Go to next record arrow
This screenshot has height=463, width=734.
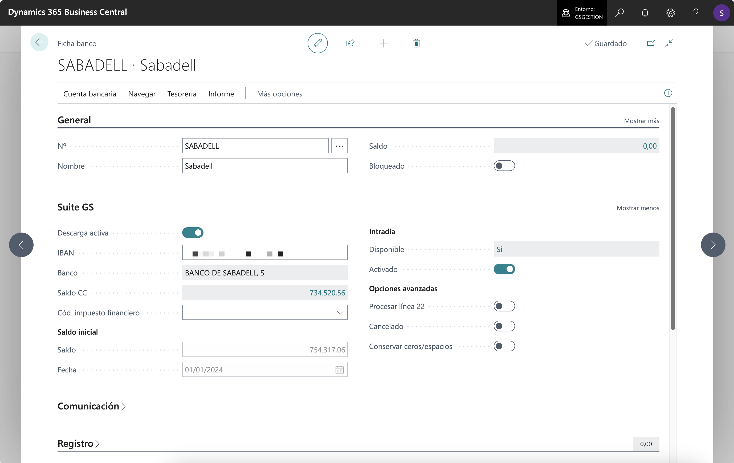tap(713, 245)
